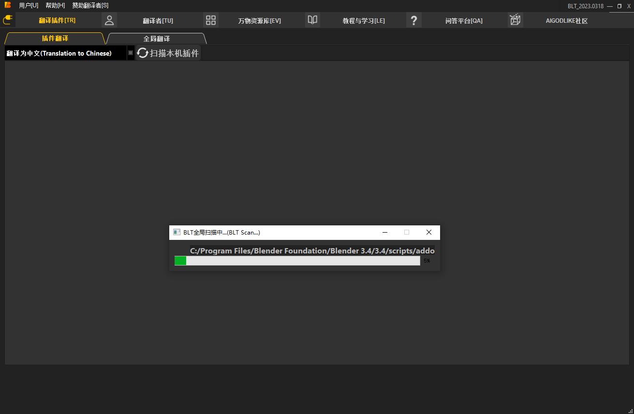Click the BLT app logo icon
634x414 pixels.
coord(8,5)
